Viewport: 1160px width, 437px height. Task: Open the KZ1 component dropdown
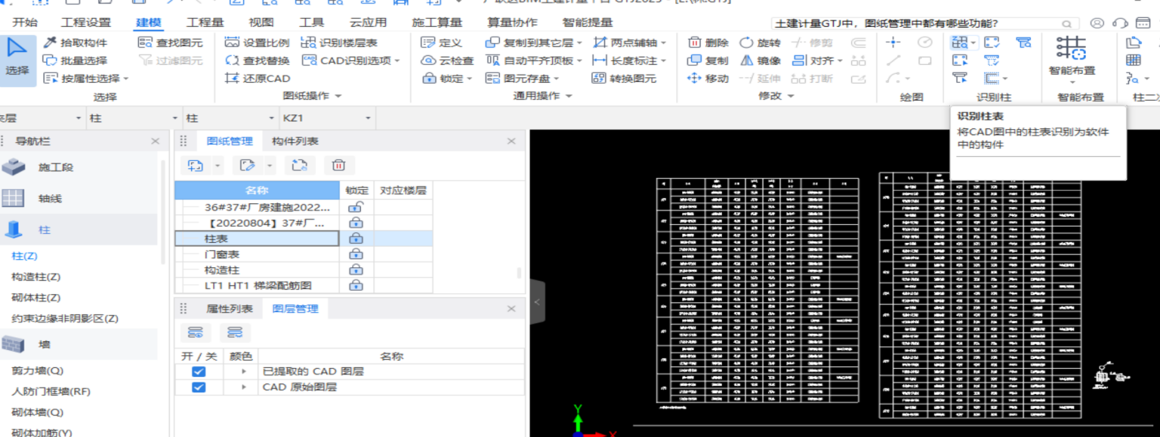pos(367,119)
